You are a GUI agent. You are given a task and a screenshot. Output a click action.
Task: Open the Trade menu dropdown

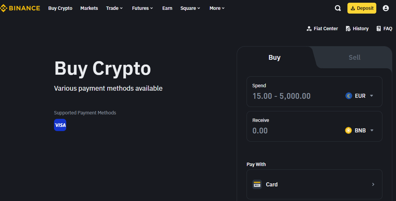coord(114,8)
